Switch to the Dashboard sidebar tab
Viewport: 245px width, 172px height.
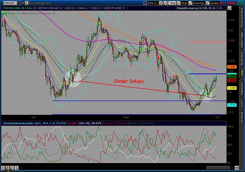(242, 88)
